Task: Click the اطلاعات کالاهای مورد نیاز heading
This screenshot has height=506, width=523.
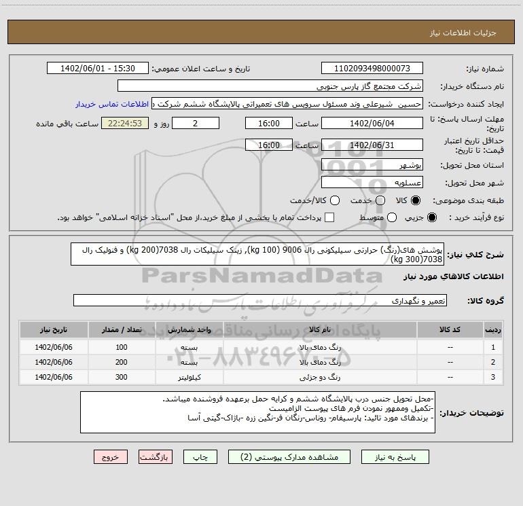Action: [x=453, y=276]
